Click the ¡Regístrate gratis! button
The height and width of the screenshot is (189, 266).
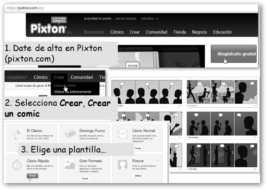point(234,54)
